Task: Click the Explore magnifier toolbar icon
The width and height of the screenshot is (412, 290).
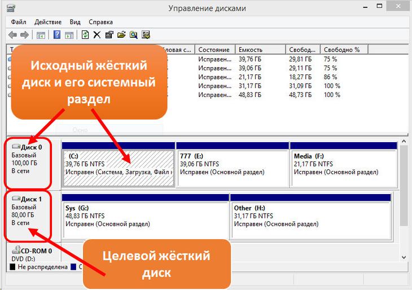Action: point(134,34)
